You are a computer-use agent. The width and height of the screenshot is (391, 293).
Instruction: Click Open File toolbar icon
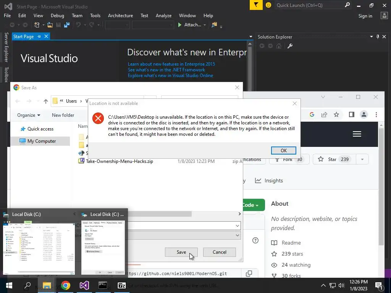[x=50, y=25]
